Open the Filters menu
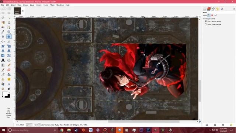 point(52,5)
